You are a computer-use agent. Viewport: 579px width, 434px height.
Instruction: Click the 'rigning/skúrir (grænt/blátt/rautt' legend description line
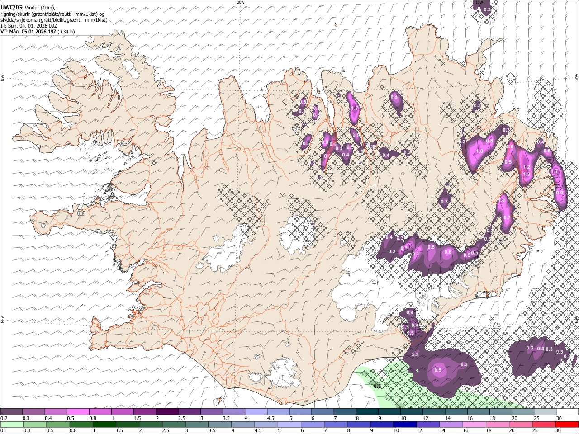point(52,14)
